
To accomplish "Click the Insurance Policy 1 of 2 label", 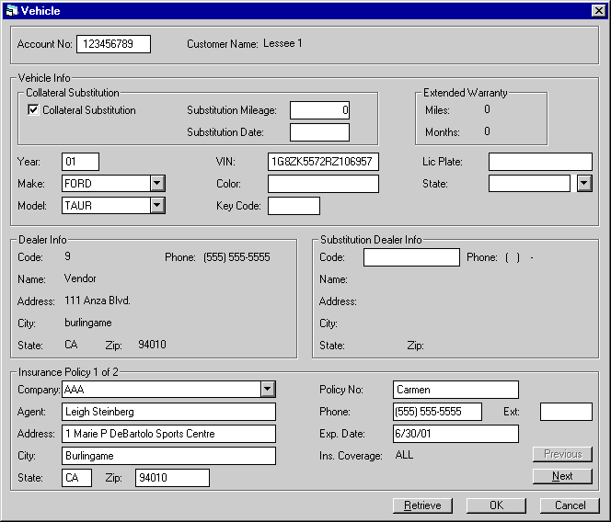I will click(x=68, y=372).
